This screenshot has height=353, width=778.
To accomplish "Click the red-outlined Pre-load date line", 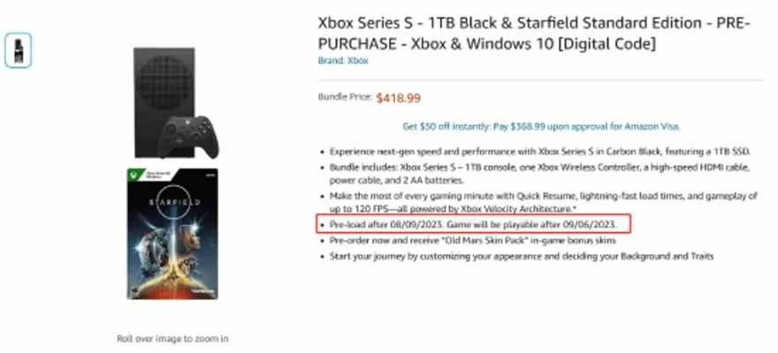I will [476, 224].
